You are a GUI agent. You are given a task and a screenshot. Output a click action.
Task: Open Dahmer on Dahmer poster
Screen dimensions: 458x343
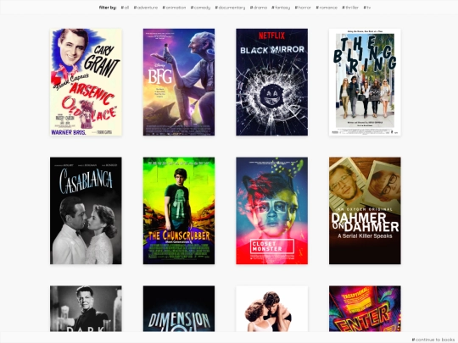coord(365,211)
